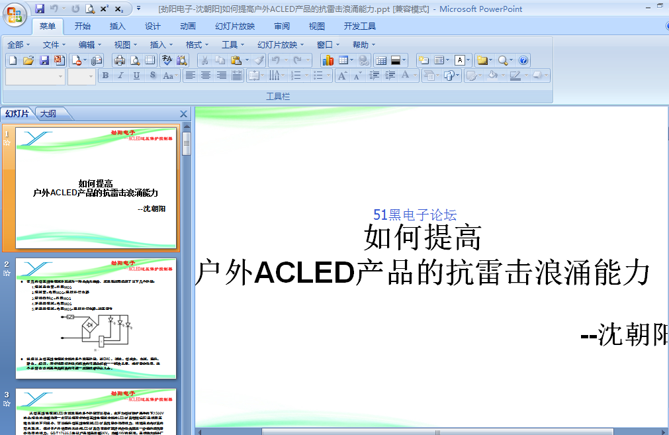This screenshot has width=669, height=435.
Task: Click the slide title 如何提高 text
Action: coord(422,238)
